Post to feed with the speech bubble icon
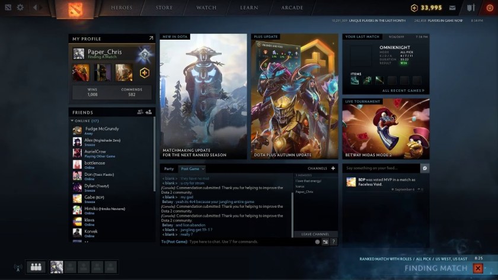498x280 pixels. 424,168
